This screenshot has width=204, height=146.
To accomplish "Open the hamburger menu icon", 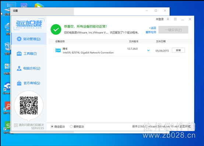I will tap(175, 19).
